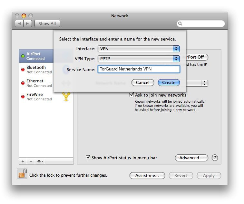244x204 pixels.
Task: Select Ethernet in the service list
Action: [36, 83]
